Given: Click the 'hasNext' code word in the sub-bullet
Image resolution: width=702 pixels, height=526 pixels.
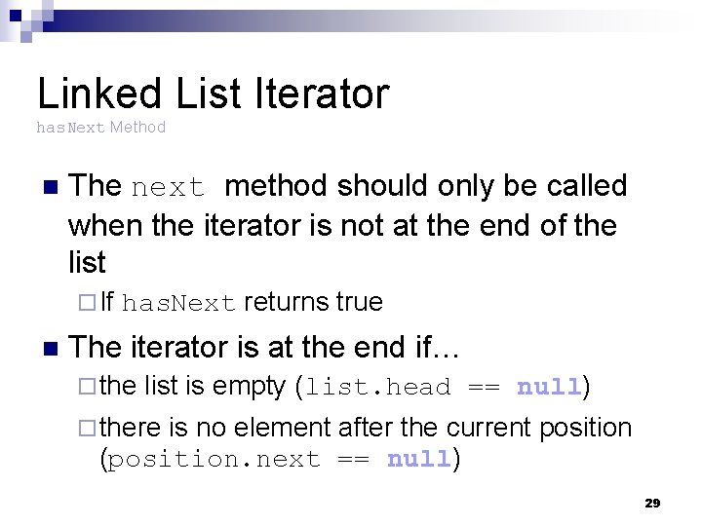Looking at the screenshot, I should [x=178, y=303].
